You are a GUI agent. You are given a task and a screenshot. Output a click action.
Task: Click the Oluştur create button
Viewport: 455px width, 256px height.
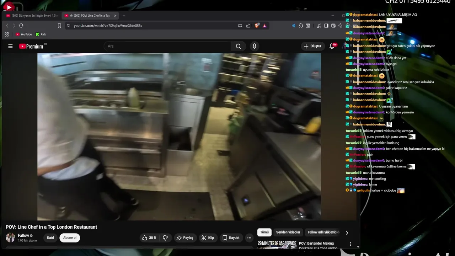point(312,46)
